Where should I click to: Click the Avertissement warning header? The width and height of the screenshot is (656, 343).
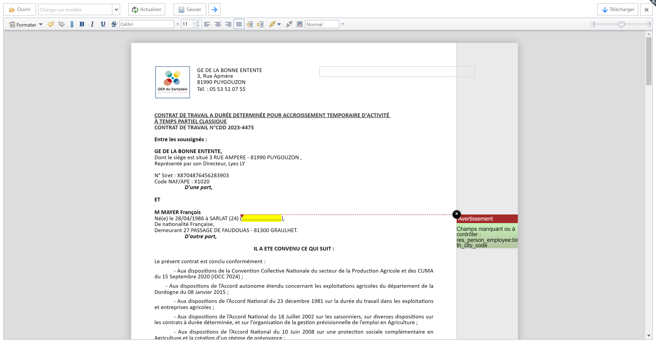point(487,219)
